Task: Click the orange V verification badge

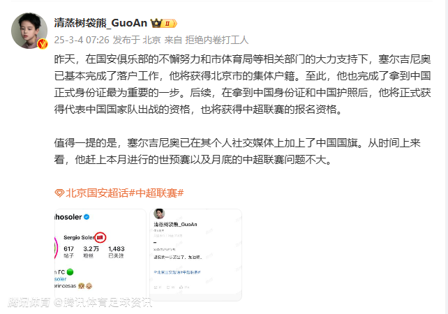Action: pos(43,44)
